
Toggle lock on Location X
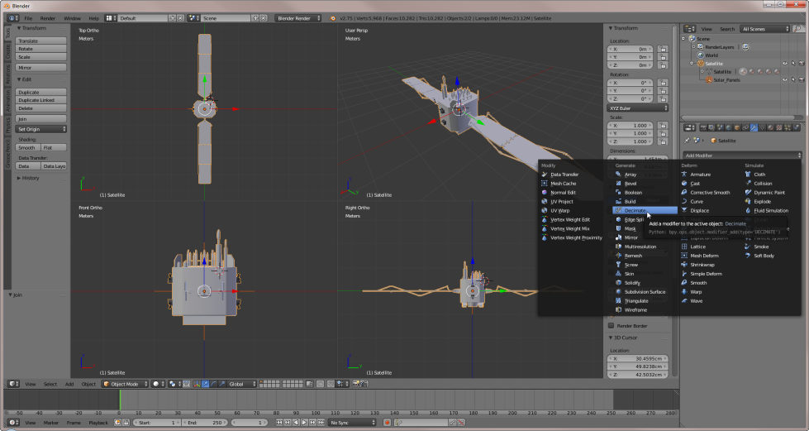[663, 50]
